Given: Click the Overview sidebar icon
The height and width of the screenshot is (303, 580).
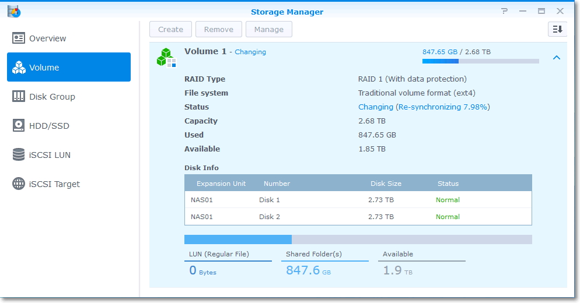Looking at the screenshot, I should (19, 38).
